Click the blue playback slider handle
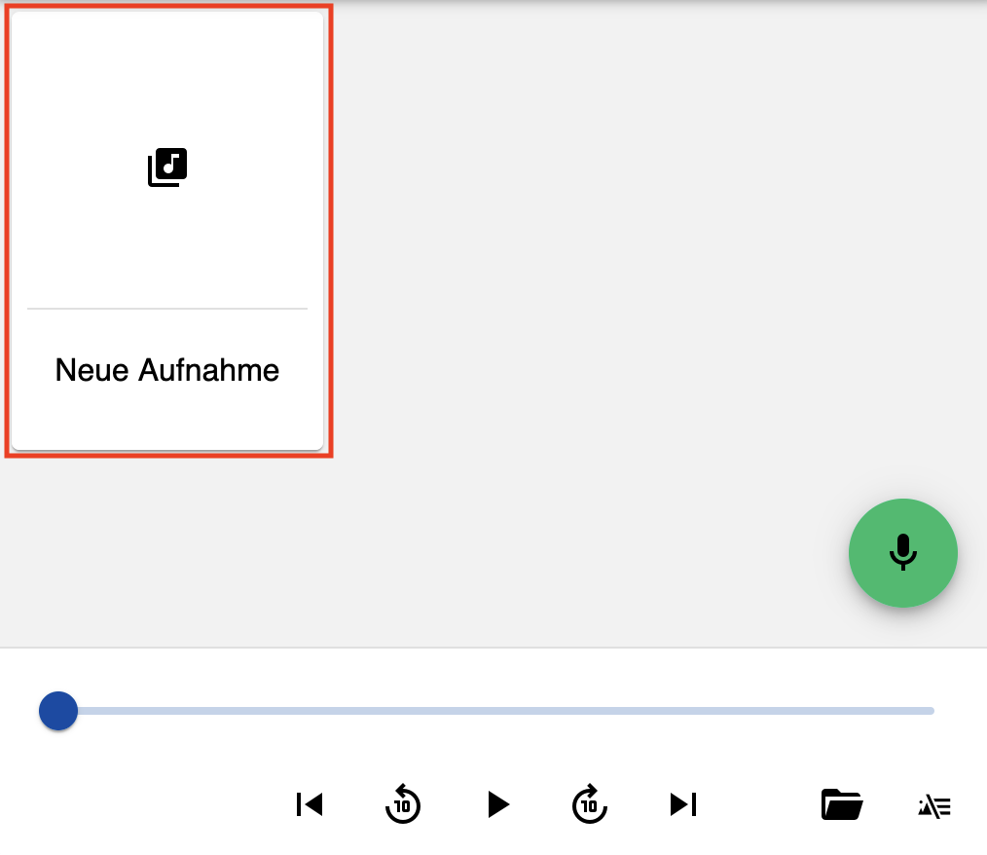The height and width of the screenshot is (855, 987). [x=58, y=711]
